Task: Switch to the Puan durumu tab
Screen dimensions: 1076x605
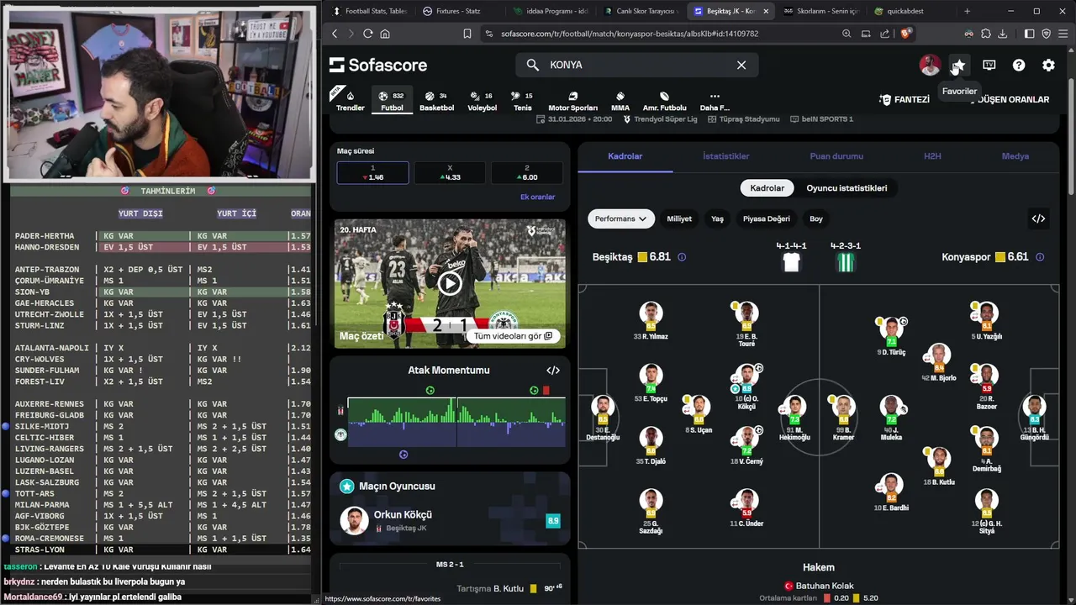Action: pyautogui.click(x=836, y=156)
